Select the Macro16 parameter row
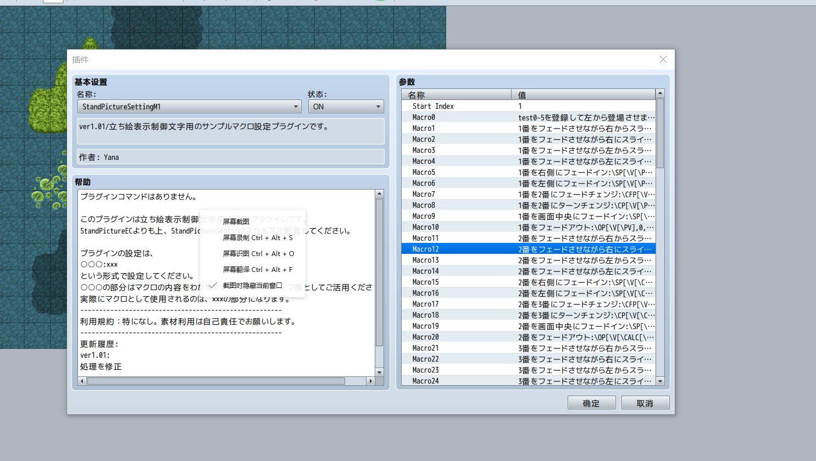The height and width of the screenshot is (461, 816). 529,293
